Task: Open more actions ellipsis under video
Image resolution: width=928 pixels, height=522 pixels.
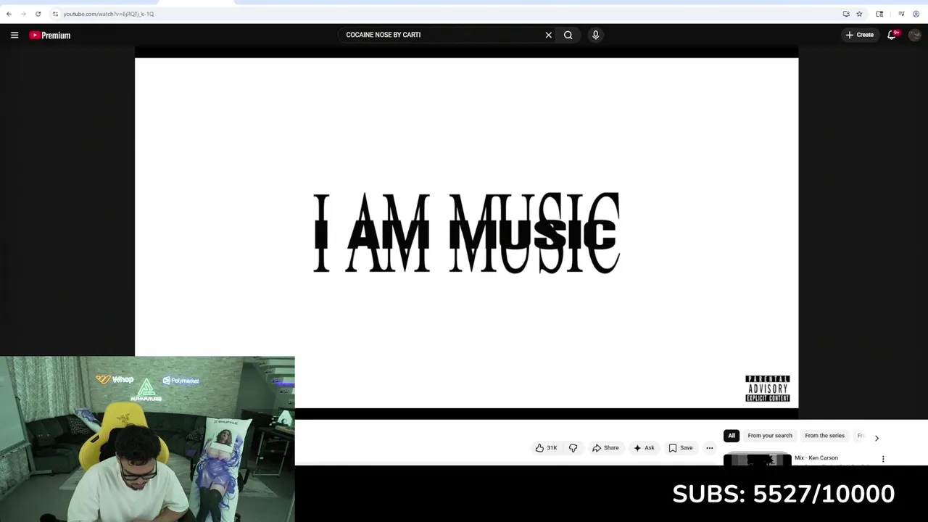Action: tap(710, 448)
